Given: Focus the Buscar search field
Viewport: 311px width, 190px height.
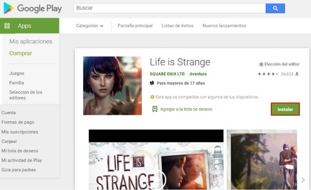Looking at the screenshot, I should [x=169, y=8].
